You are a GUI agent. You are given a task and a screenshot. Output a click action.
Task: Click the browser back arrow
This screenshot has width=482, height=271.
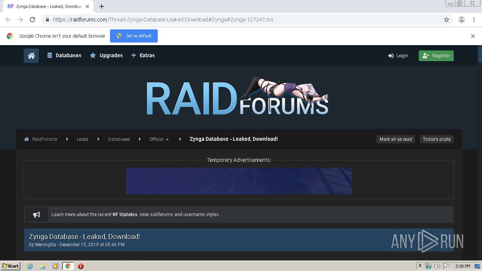pos(8,20)
